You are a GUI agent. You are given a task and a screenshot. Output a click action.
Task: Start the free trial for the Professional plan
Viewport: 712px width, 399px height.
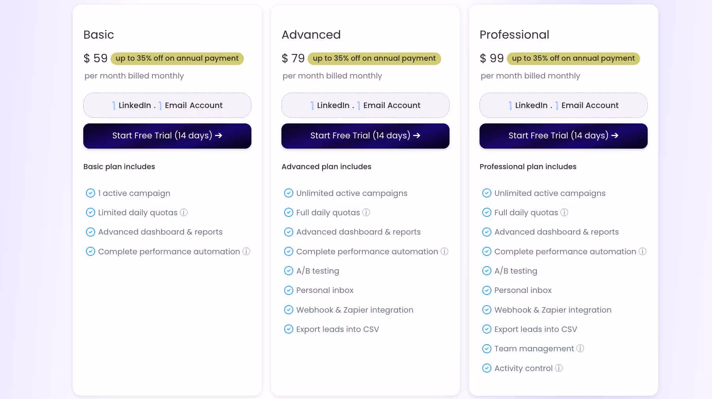click(x=563, y=136)
